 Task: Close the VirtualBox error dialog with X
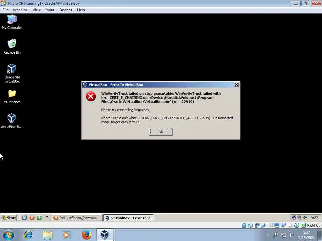point(236,85)
